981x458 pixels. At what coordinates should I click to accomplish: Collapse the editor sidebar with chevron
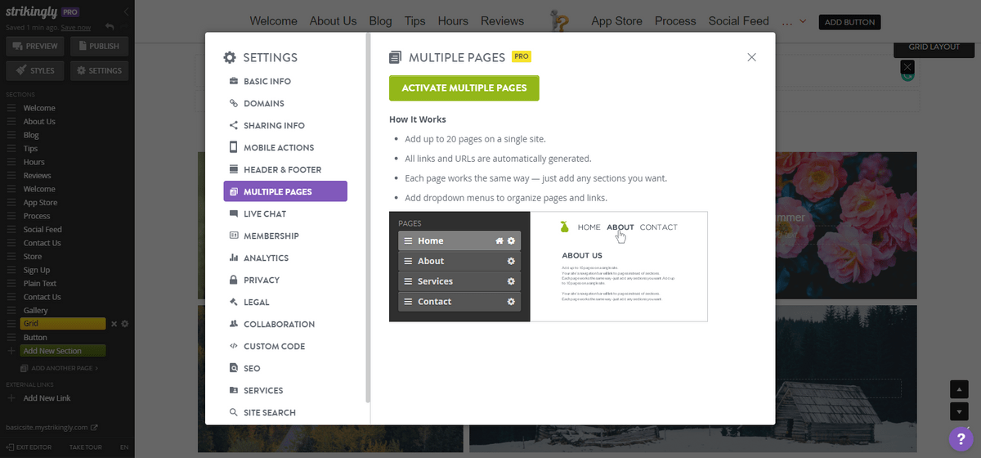point(127,12)
